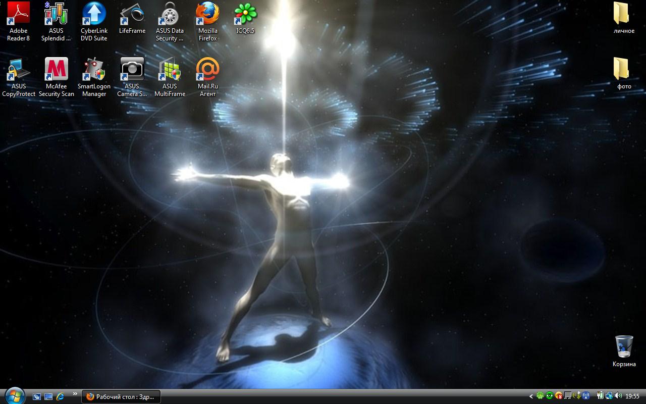Select the LifeFrame desktop shortcut
This screenshot has height=404, width=646.
click(x=132, y=14)
